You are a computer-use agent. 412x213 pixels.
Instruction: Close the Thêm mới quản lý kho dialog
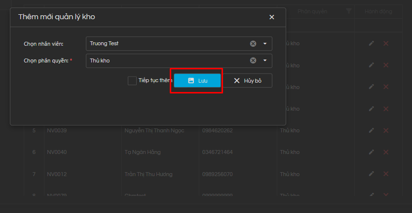tap(272, 17)
